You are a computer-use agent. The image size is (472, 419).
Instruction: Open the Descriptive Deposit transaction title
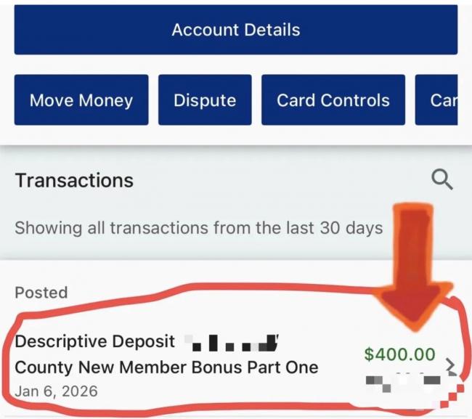point(95,341)
